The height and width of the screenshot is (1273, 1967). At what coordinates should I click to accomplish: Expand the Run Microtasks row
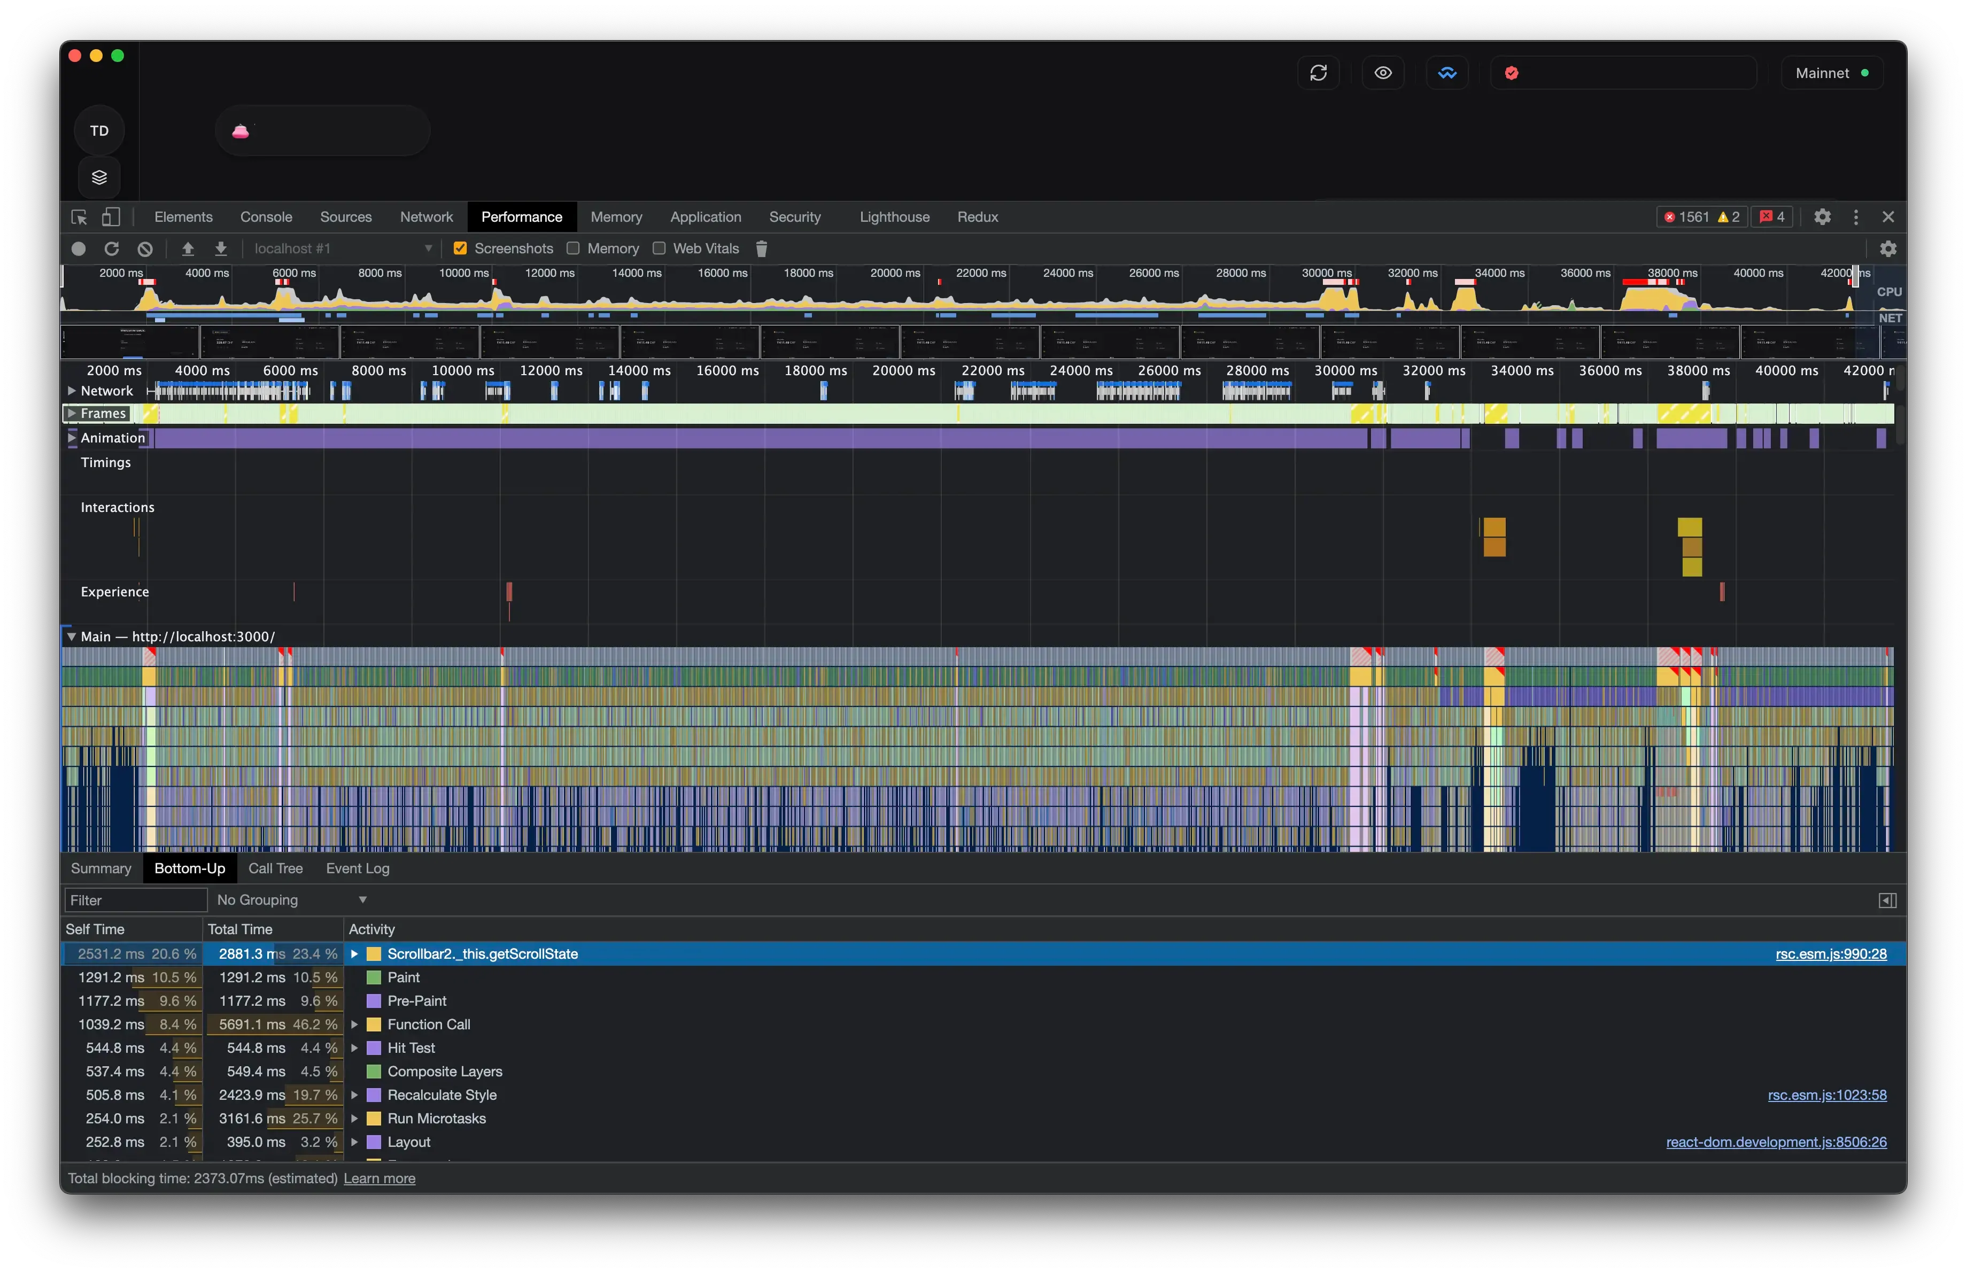point(354,1119)
